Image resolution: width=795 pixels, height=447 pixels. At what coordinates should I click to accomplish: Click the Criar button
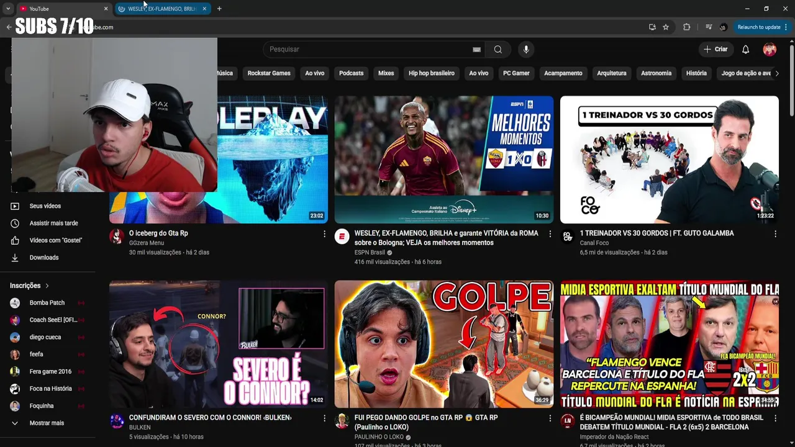(715, 50)
